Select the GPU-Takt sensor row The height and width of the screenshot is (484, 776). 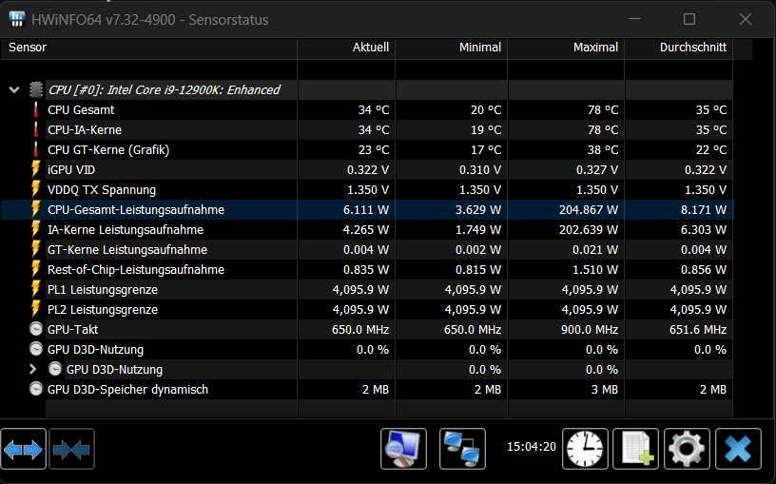click(367, 329)
